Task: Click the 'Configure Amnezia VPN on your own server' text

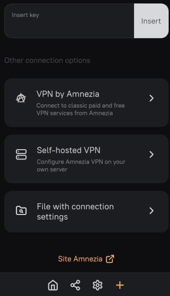Action: point(81,166)
